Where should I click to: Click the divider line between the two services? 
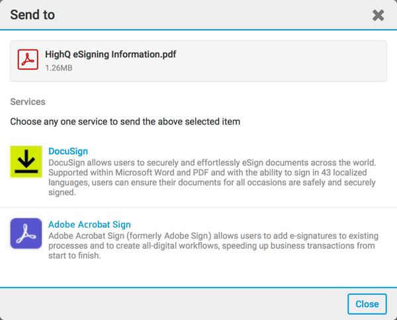click(x=198, y=208)
